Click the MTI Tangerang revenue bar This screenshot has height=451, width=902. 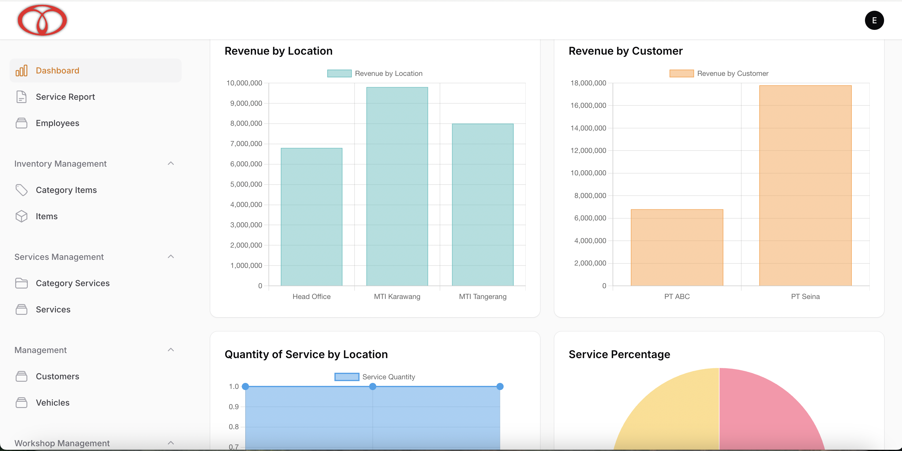click(x=483, y=205)
